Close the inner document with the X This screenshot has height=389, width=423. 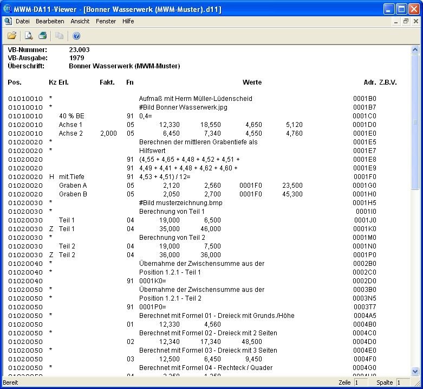pyautogui.click(x=415, y=21)
